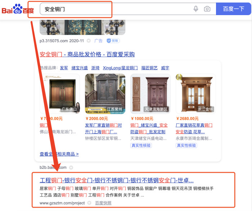Image resolution: width=252 pixels, height=211 pixels.
Task: Start voice search with the microphone icon
Action: 196,9
